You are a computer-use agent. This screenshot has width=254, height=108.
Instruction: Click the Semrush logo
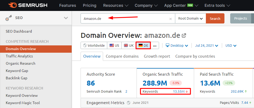coord(28,5)
